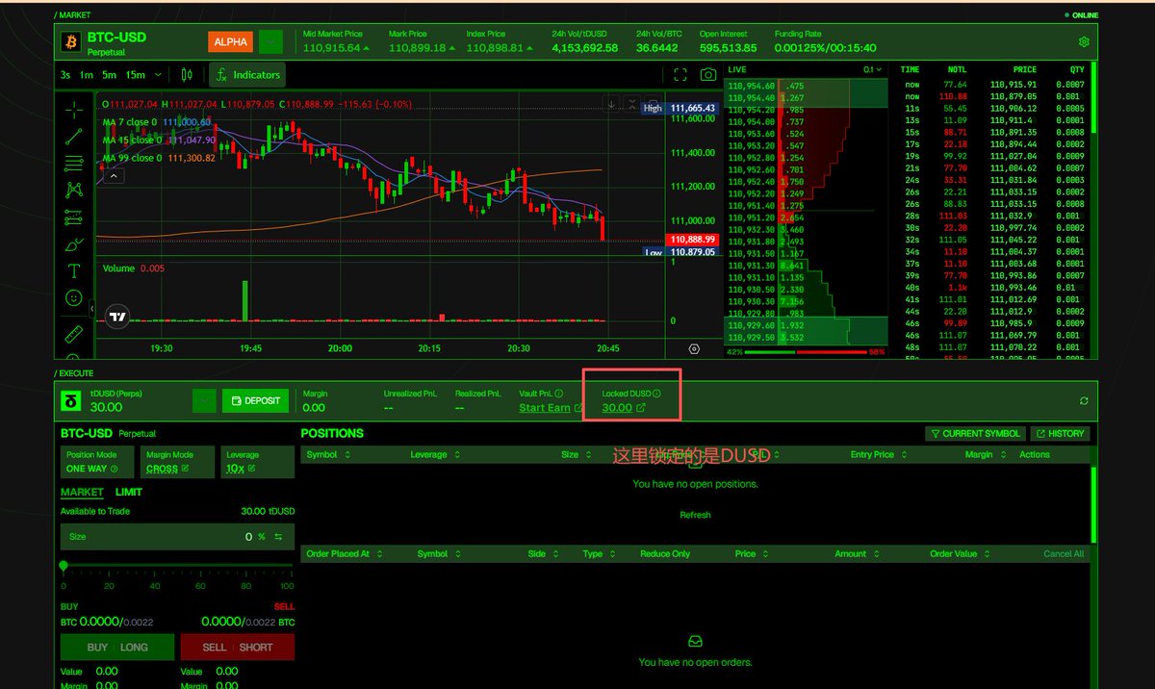1155x689 pixels.
Task: Select the ruler measure tool
Action: coord(74,335)
